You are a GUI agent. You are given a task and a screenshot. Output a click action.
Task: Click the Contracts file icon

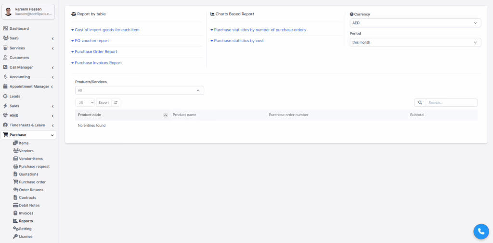(x=15, y=197)
